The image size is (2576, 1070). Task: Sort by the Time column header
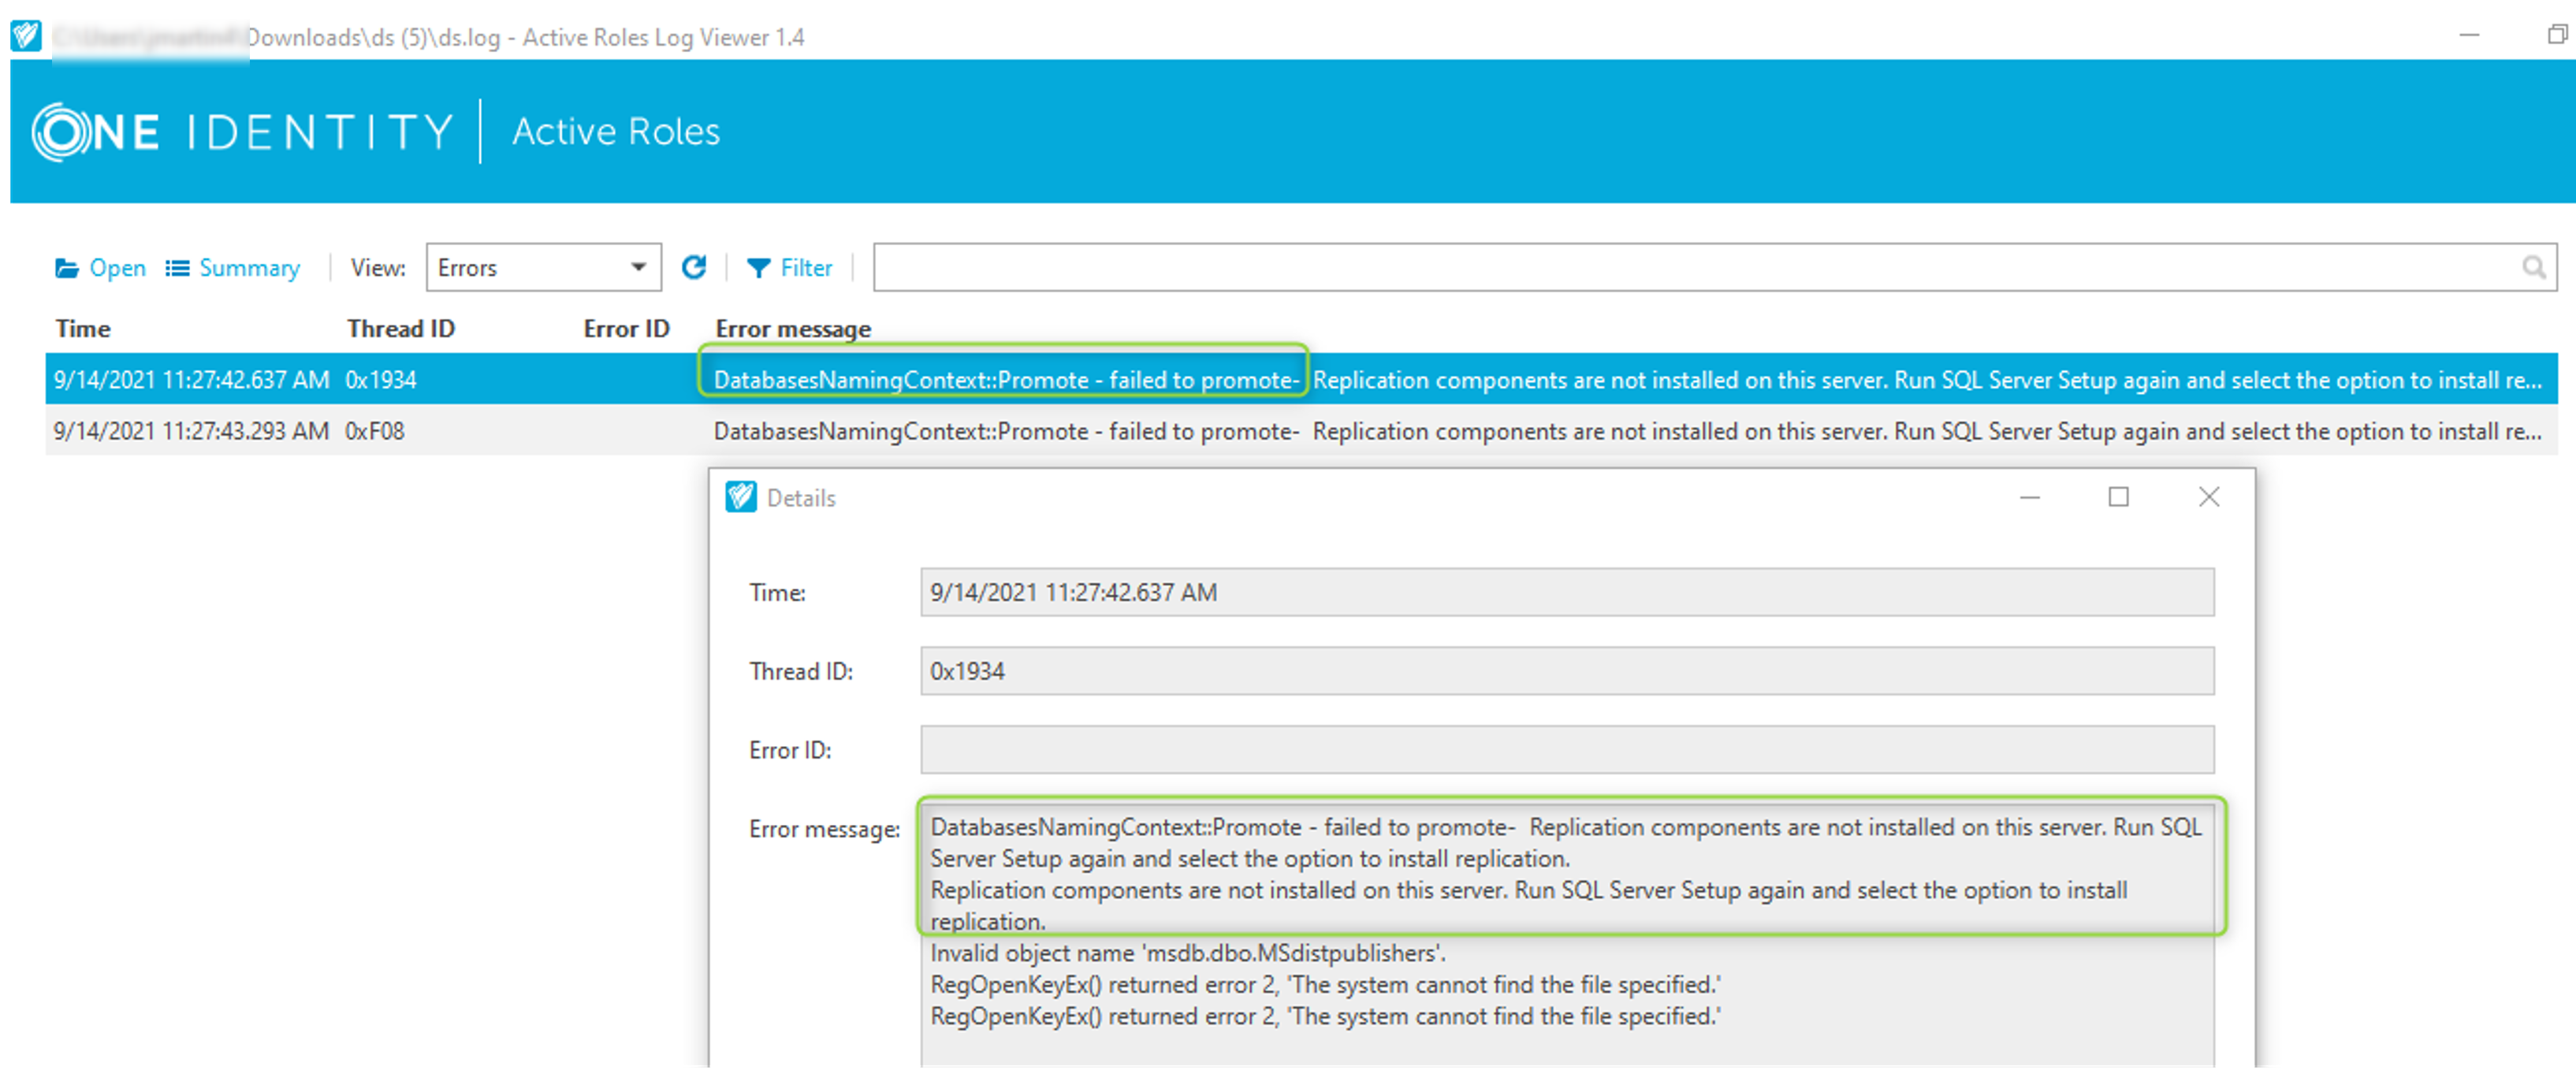pyautogui.click(x=83, y=329)
